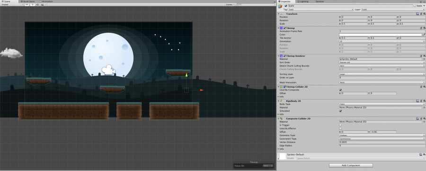Open the Mask Interaction dropdown
The height and width of the screenshot is (171, 426).
pos(382,82)
